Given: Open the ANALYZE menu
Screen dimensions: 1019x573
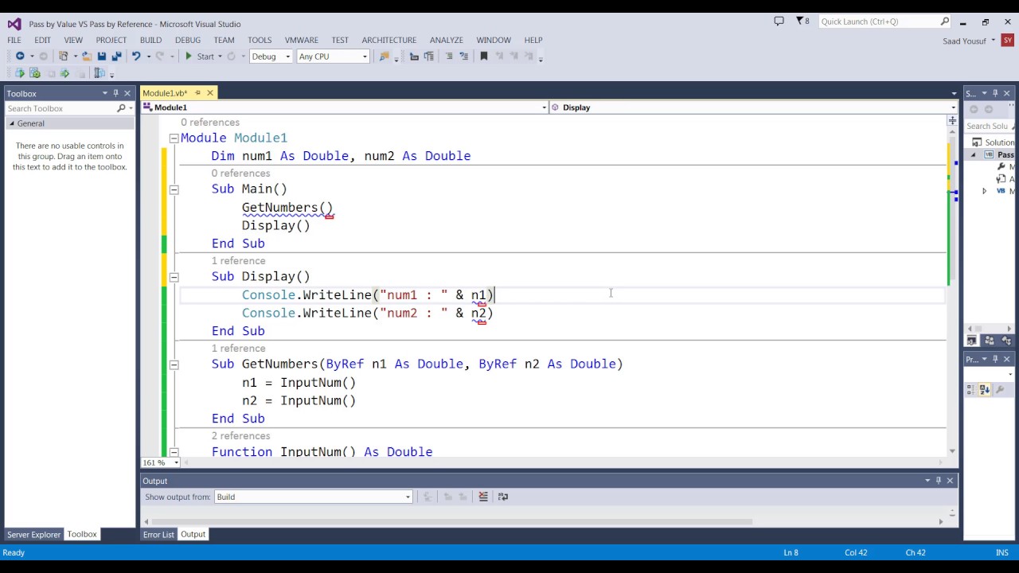Looking at the screenshot, I should pos(447,40).
